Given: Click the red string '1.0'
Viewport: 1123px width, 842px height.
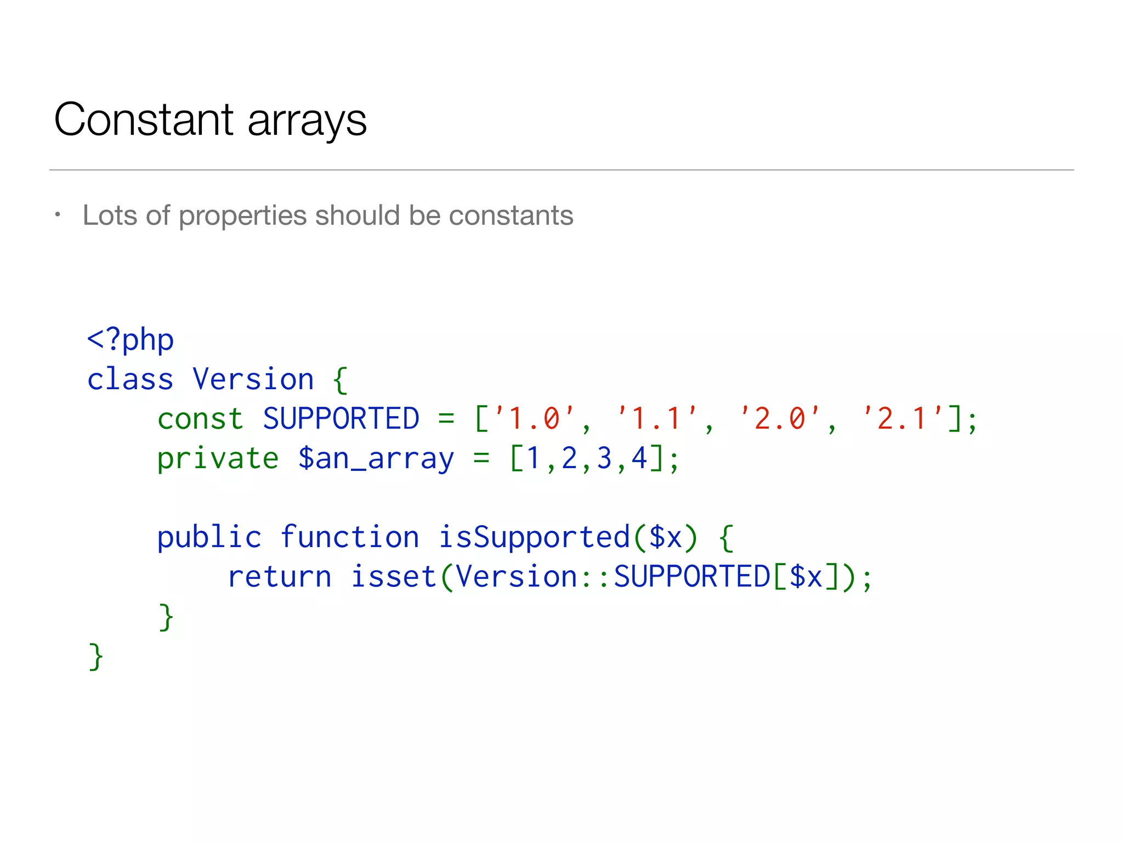Looking at the screenshot, I should [x=534, y=419].
